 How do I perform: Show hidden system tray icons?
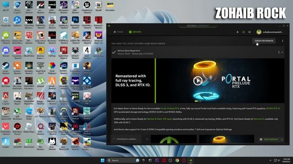click(x=270, y=160)
